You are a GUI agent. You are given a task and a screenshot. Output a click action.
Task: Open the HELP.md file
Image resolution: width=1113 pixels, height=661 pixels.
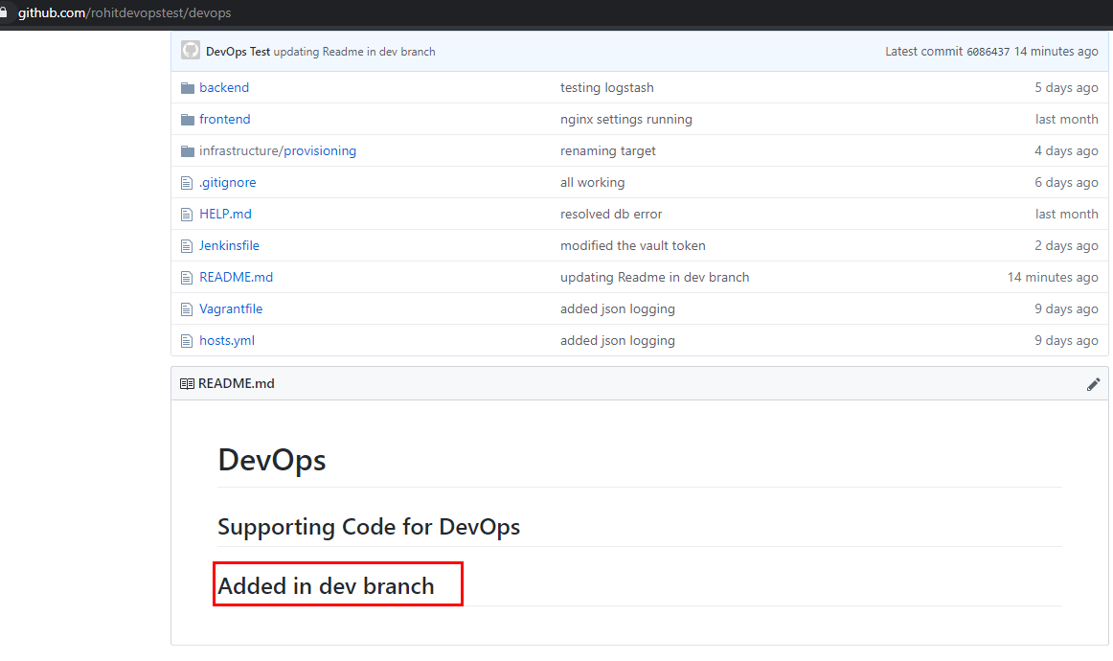(225, 214)
